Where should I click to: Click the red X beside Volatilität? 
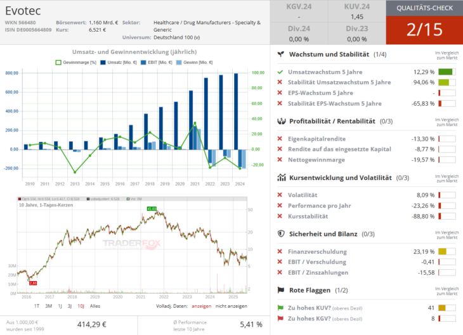point(280,194)
